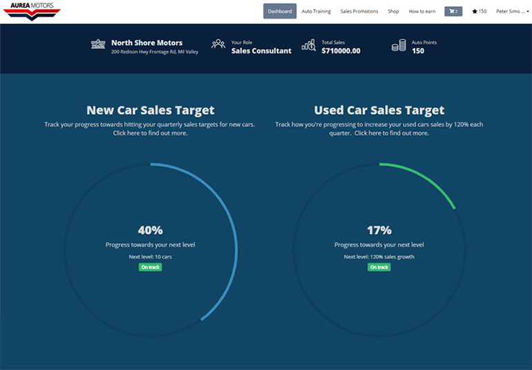Click the new car On track badge

[151, 267]
